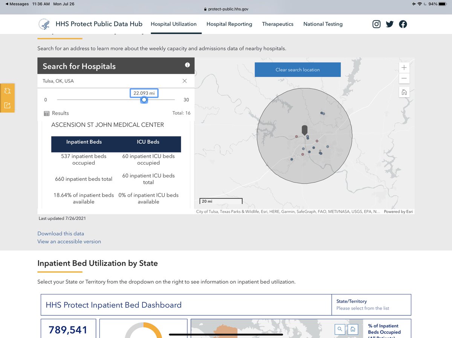Open the HHS Facebook page

(403, 24)
